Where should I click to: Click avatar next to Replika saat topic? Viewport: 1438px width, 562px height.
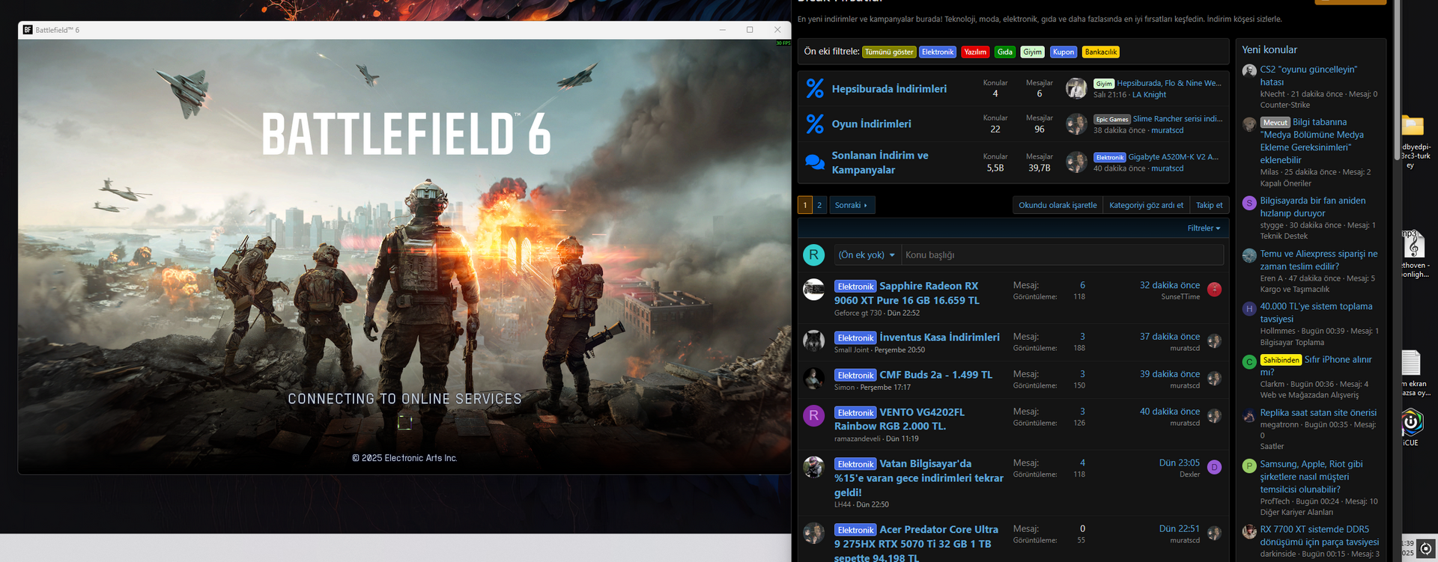(1249, 415)
